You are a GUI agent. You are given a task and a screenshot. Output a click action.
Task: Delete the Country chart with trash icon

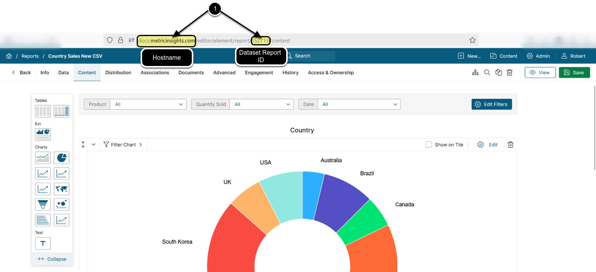click(510, 145)
